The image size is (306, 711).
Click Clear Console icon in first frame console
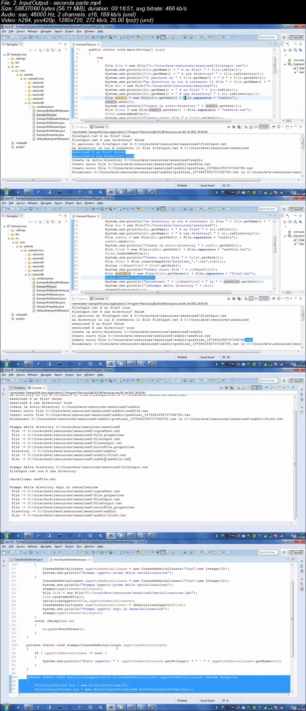pos(246,127)
